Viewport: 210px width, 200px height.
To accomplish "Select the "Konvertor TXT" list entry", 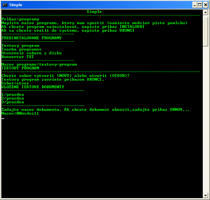I will click(x=18, y=57).
